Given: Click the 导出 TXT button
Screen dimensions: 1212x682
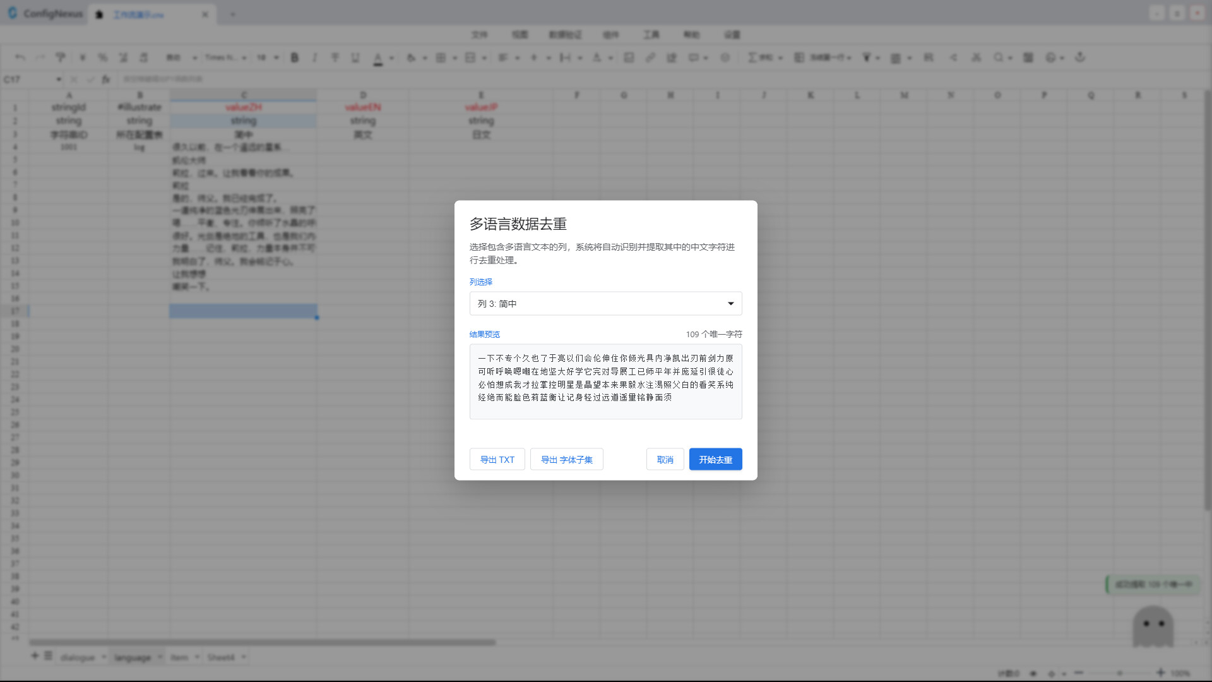Looking at the screenshot, I should click(x=497, y=459).
